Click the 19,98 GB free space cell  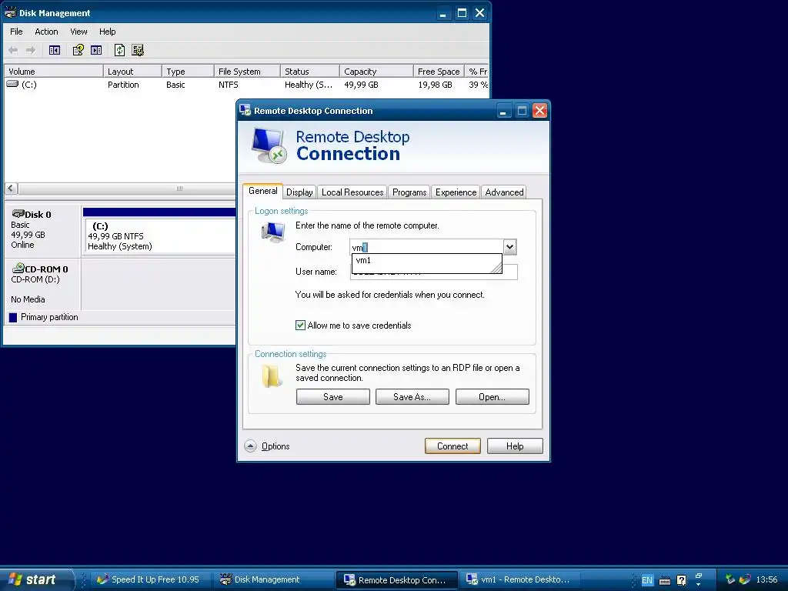pos(436,85)
